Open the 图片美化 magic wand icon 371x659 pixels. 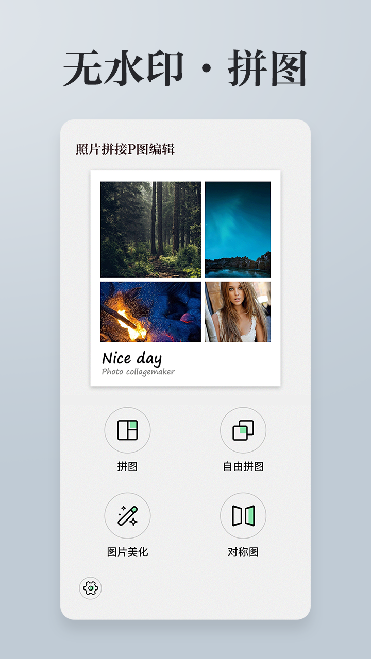coord(127,515)
